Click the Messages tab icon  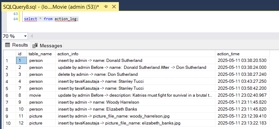point(35,46)
